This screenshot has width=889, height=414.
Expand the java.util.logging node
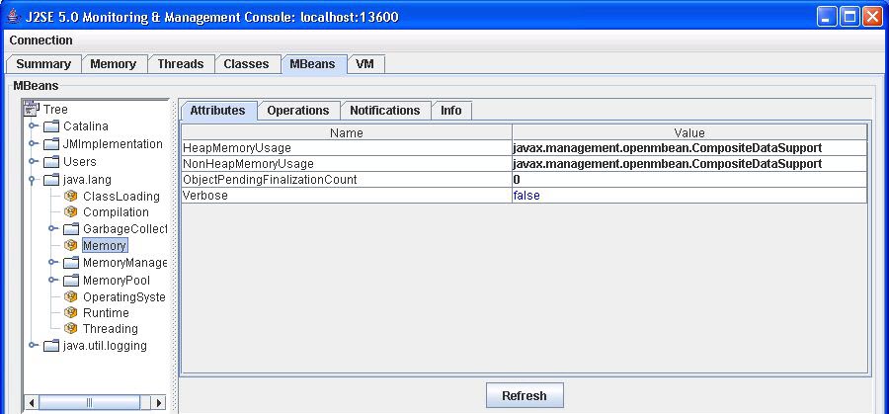tap(34, 345)
